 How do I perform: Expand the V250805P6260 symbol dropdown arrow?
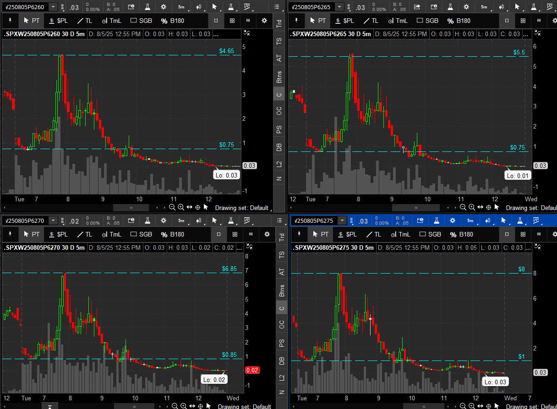(53, 7)
